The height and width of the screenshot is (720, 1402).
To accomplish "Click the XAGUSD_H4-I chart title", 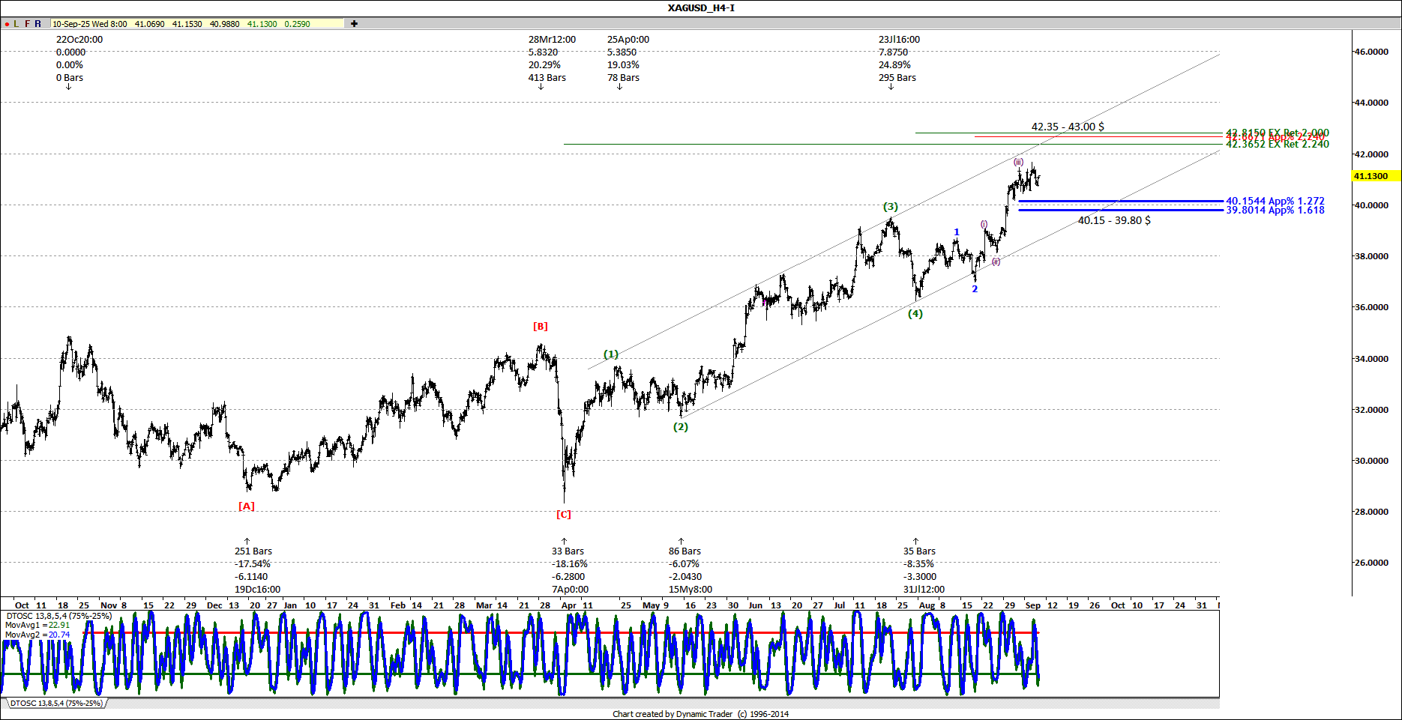I will pyautogui.click(x=700, y=8).
